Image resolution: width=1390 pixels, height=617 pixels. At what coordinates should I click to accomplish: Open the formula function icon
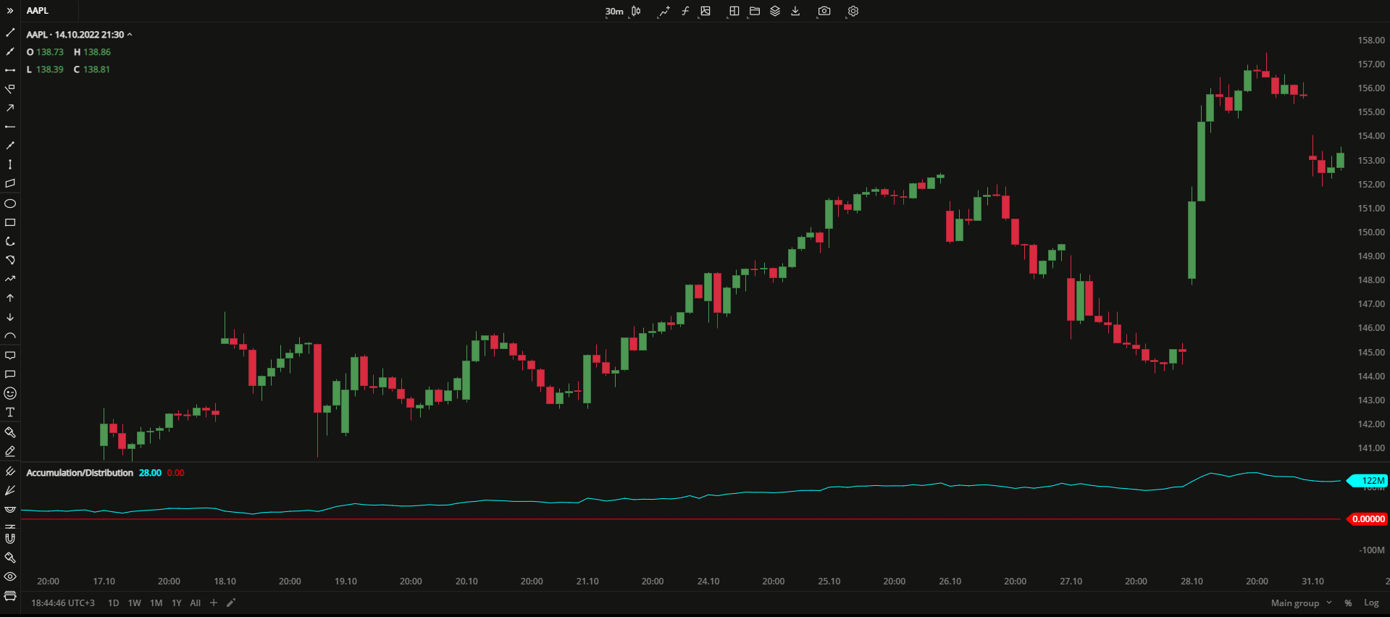(x=685, y=11)
